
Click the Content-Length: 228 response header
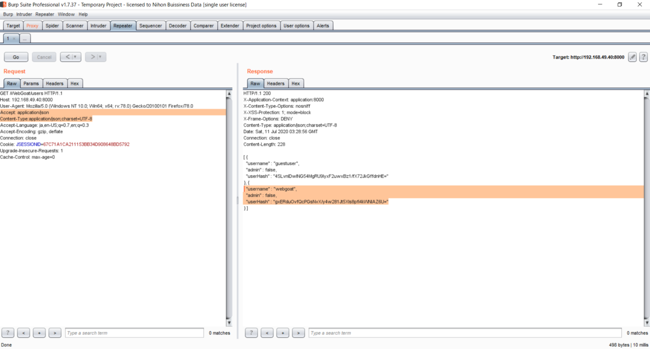(264, 144)
